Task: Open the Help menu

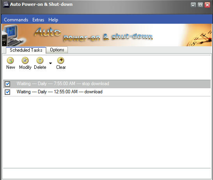Action: [x=53, y=20]
